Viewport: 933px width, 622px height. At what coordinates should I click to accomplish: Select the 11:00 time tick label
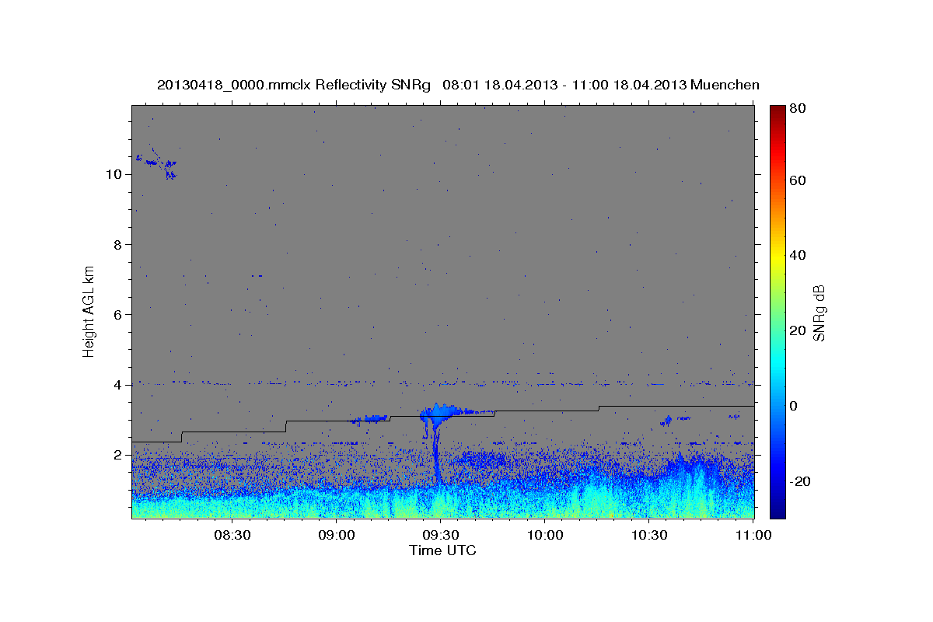(x=753, y=536)
